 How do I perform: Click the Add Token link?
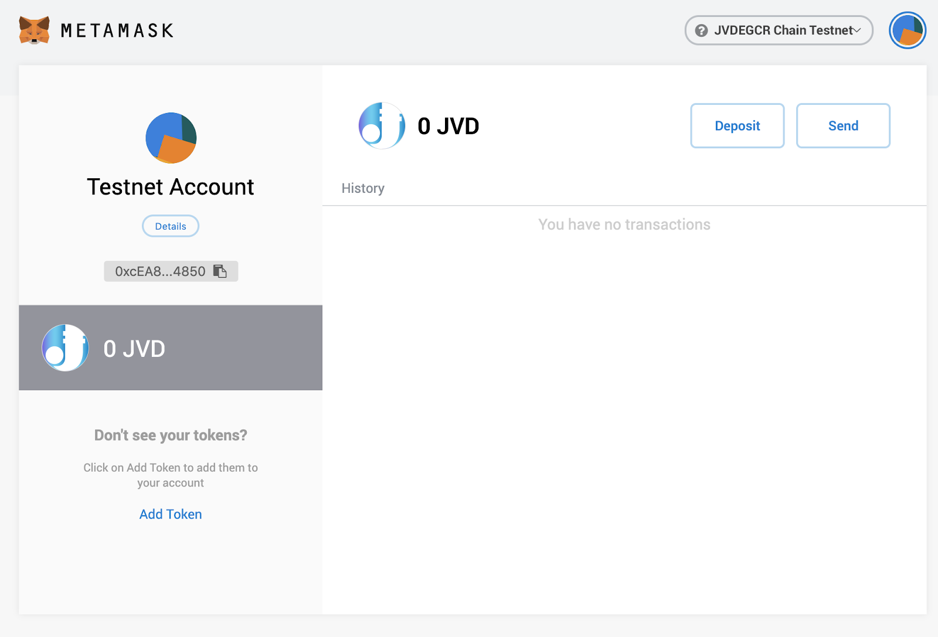tap(171, 514)
